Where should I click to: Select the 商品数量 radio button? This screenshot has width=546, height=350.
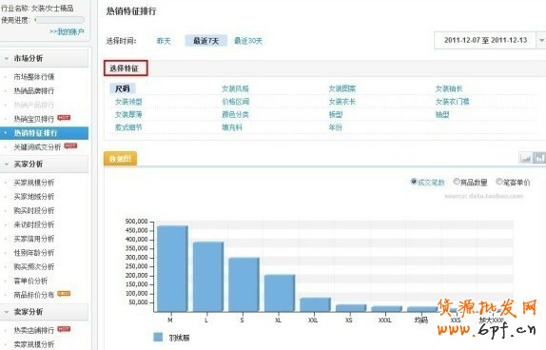[x=457, y=182]
